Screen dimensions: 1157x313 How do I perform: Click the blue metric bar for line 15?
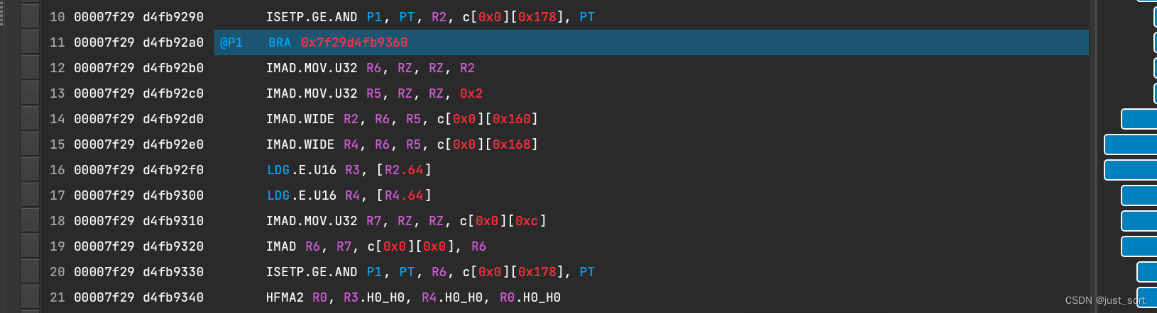click(1131, 144)
